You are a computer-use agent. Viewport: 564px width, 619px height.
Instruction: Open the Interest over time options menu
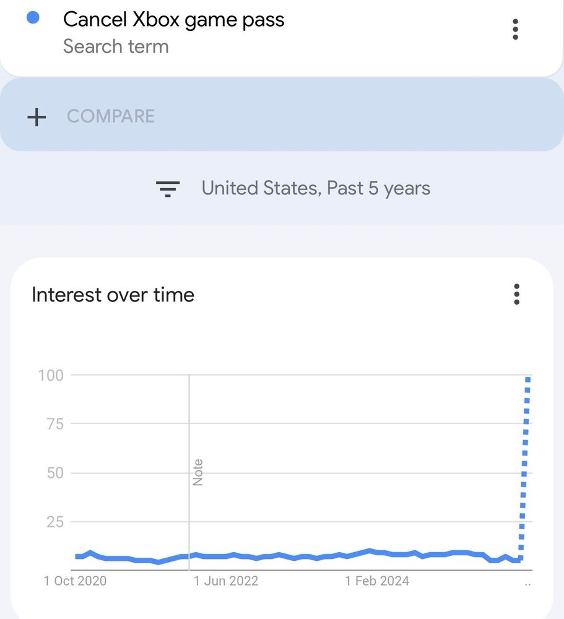coord(516,295)
